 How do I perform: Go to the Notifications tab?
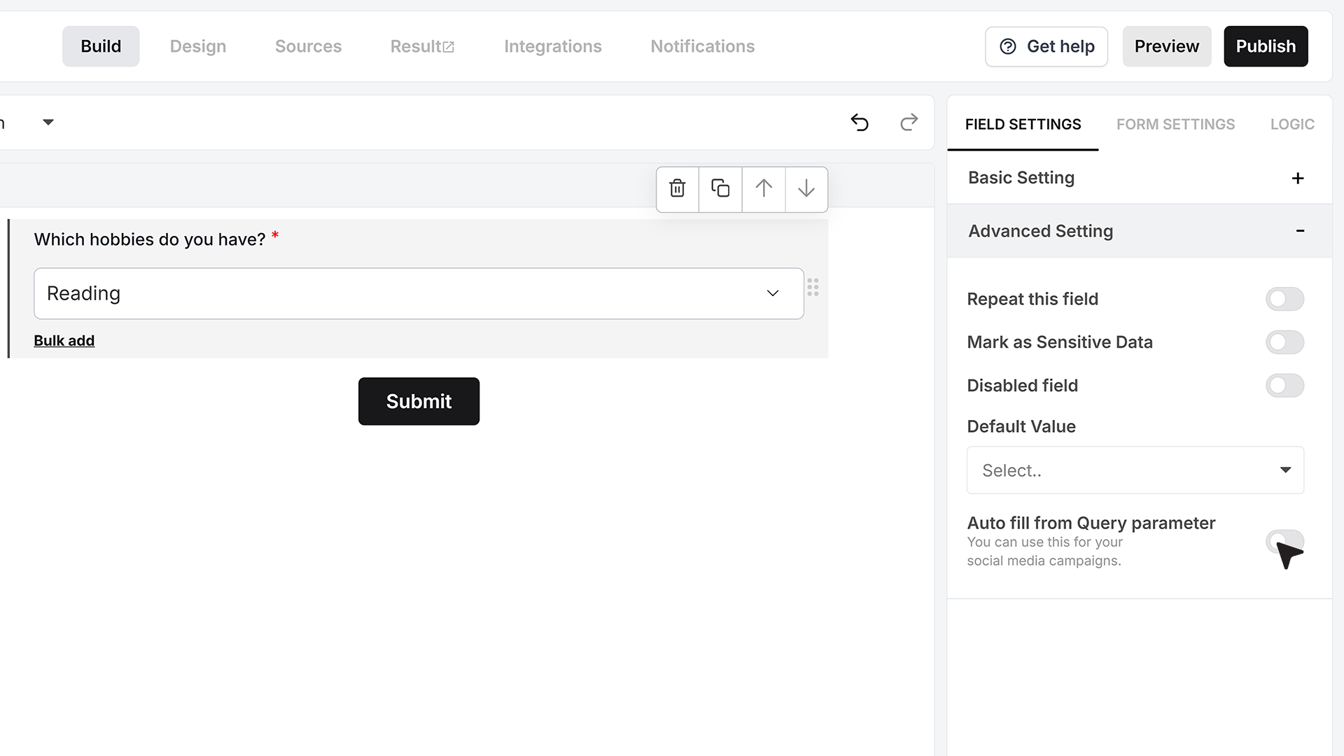(x=702, y=46)
